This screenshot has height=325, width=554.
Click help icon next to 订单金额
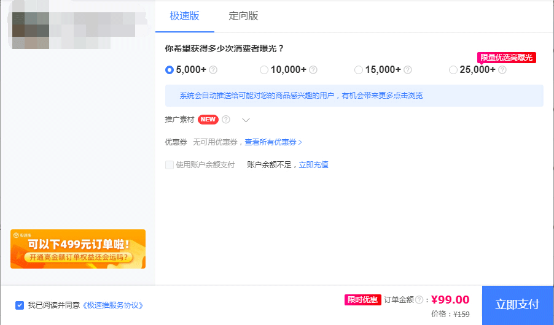point(419,300)
